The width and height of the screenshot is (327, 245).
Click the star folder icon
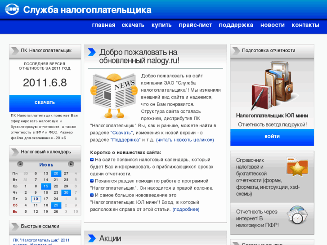(x=297, y=167)
